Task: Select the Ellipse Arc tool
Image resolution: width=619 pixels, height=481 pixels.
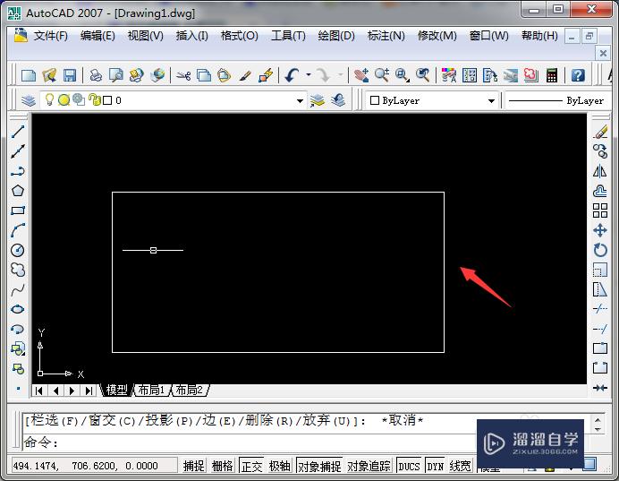Action: (18, 330)
